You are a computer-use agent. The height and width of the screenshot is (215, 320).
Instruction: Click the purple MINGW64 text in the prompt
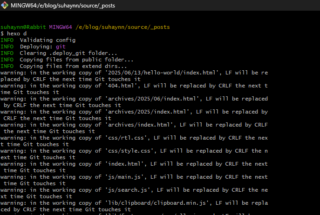click(x=61, y=27)
